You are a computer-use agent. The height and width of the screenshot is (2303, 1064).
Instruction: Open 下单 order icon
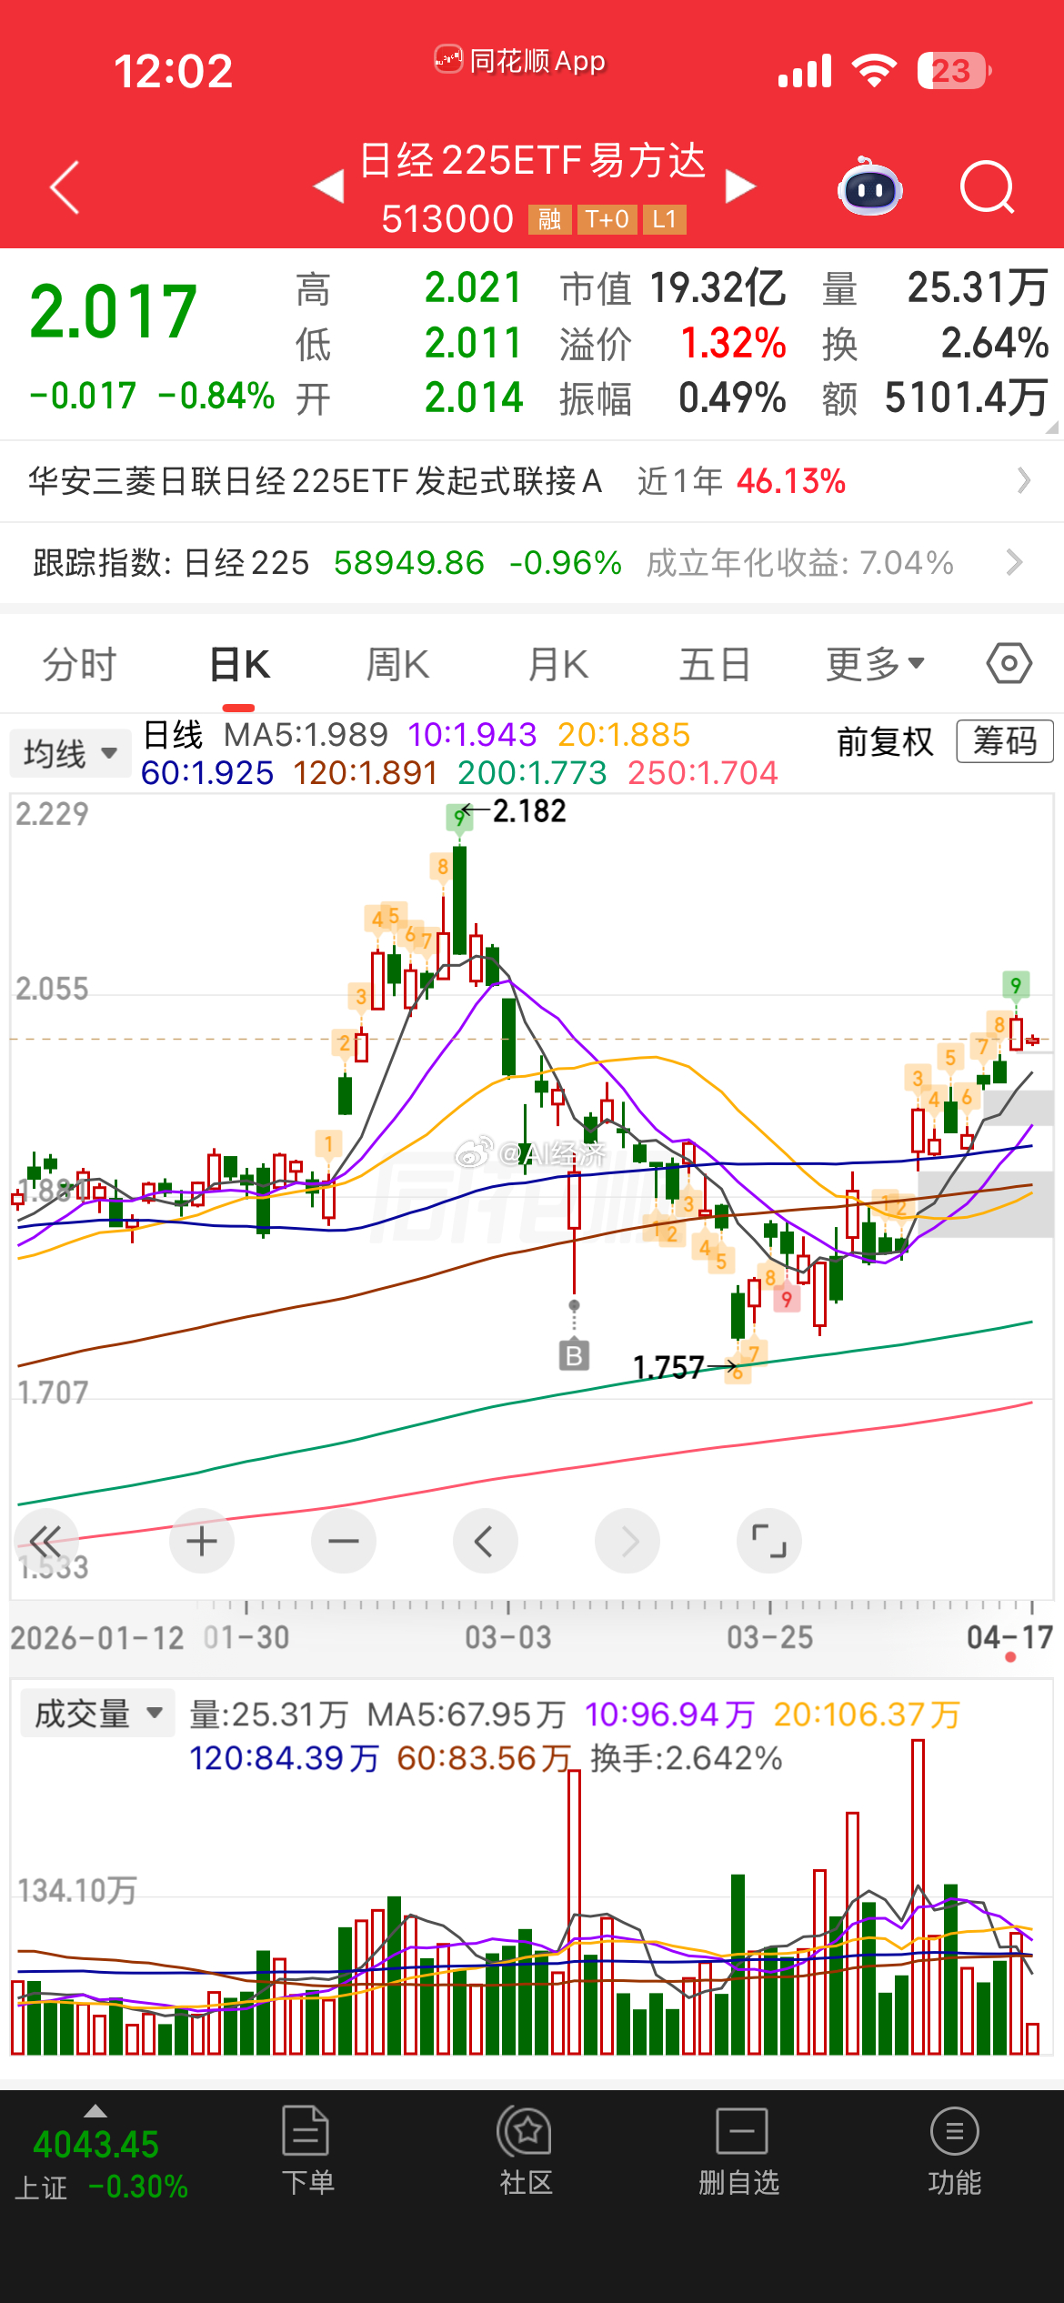pos(306,2150)
